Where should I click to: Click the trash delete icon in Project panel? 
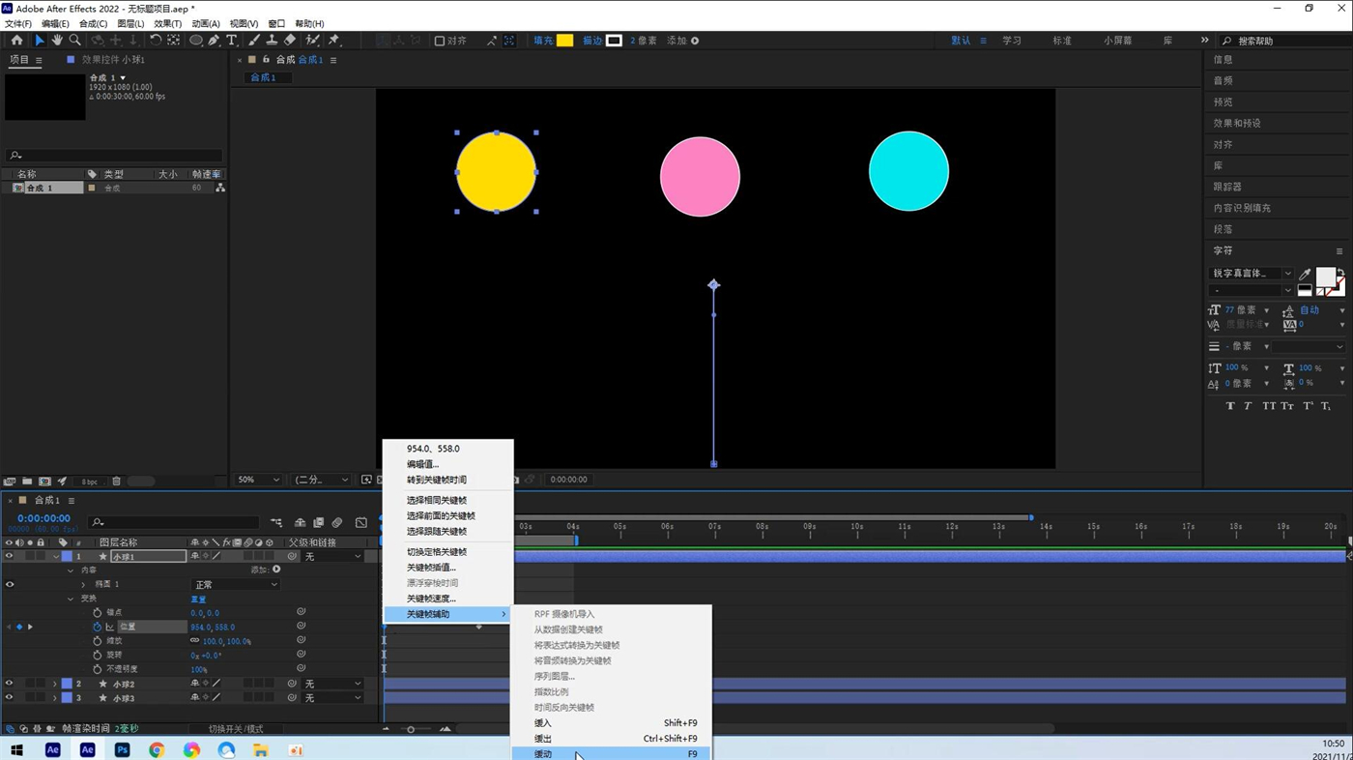[x=117, y=482]
